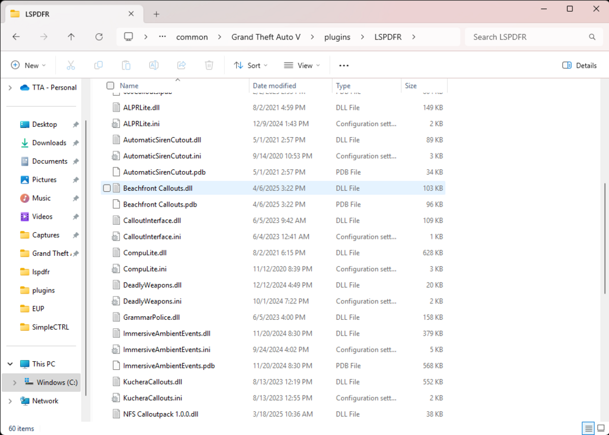Click the Grand Theft Auto V breadcrumb
This screenshot has width=609, height=435.
pyautogui.click(x=266, y=37)
